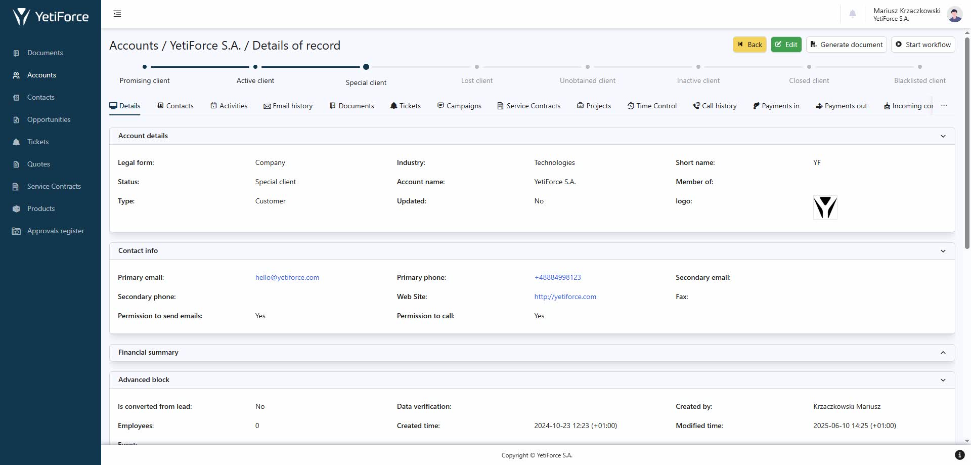
Task: Open the Campaigns tab
Action: [459, 106]
